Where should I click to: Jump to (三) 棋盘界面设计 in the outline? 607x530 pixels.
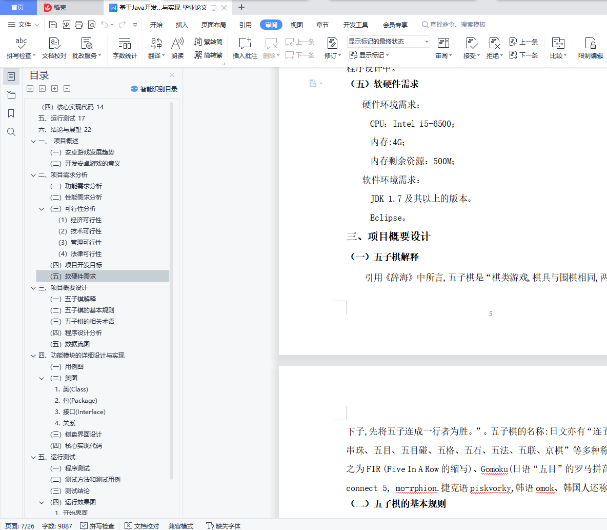[76, 434]
